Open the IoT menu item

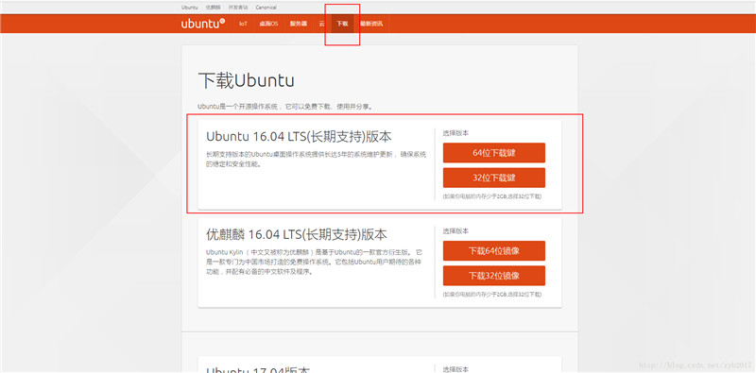(x=243, y=24)
